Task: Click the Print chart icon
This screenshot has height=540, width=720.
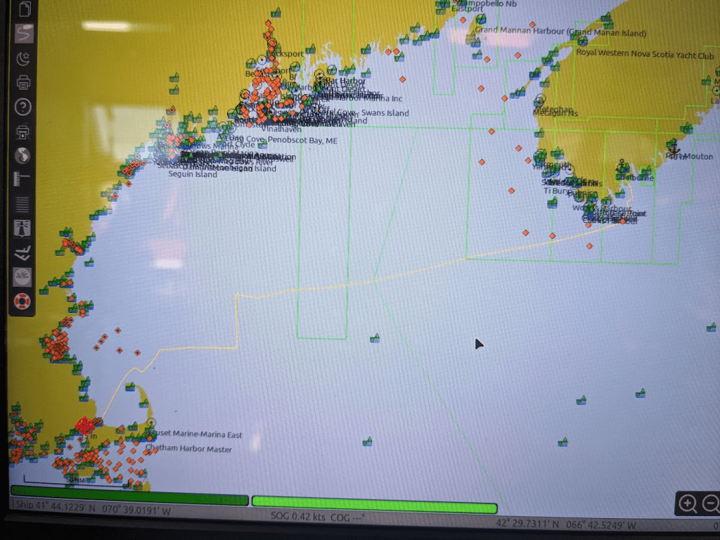Action: 23,83
